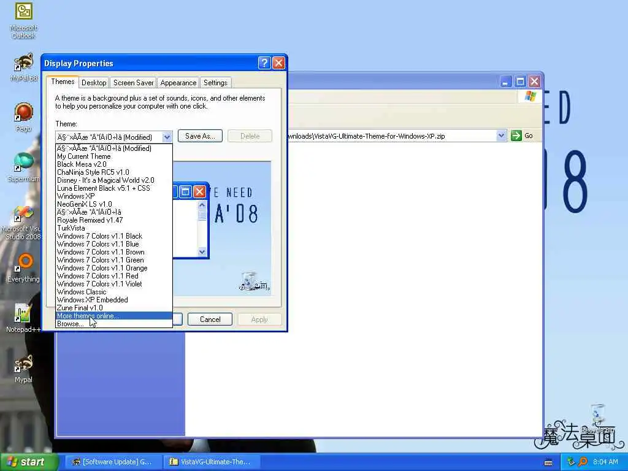Expand the Explorer address bar dropdown
The width and height of the screenshot is (628, 471).
tap(501, 136)
